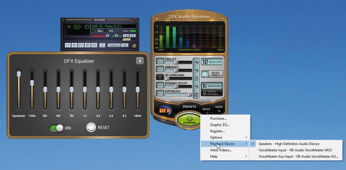Click the Hyperbass slider handle in DFX Enhancer
This screenshot has height=170, width=346.
click(189, 95)
